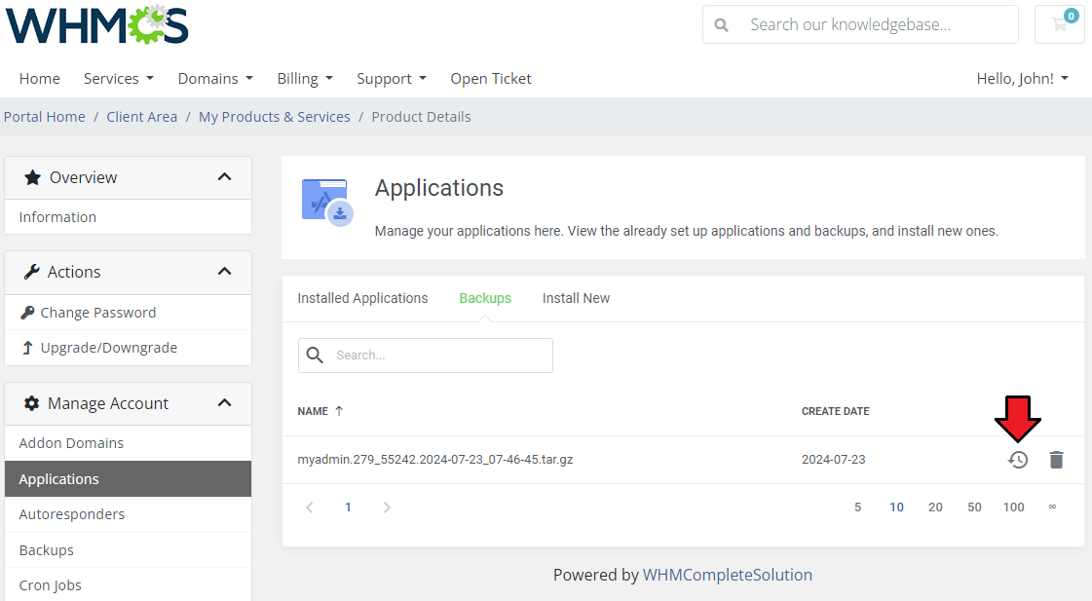Open the Hello, John! account dropdown
This screenshot has height=601, width=1092.
(x=1023, y=79)
